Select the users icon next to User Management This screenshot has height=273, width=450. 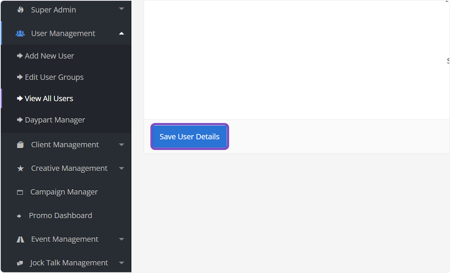point(20,33)
